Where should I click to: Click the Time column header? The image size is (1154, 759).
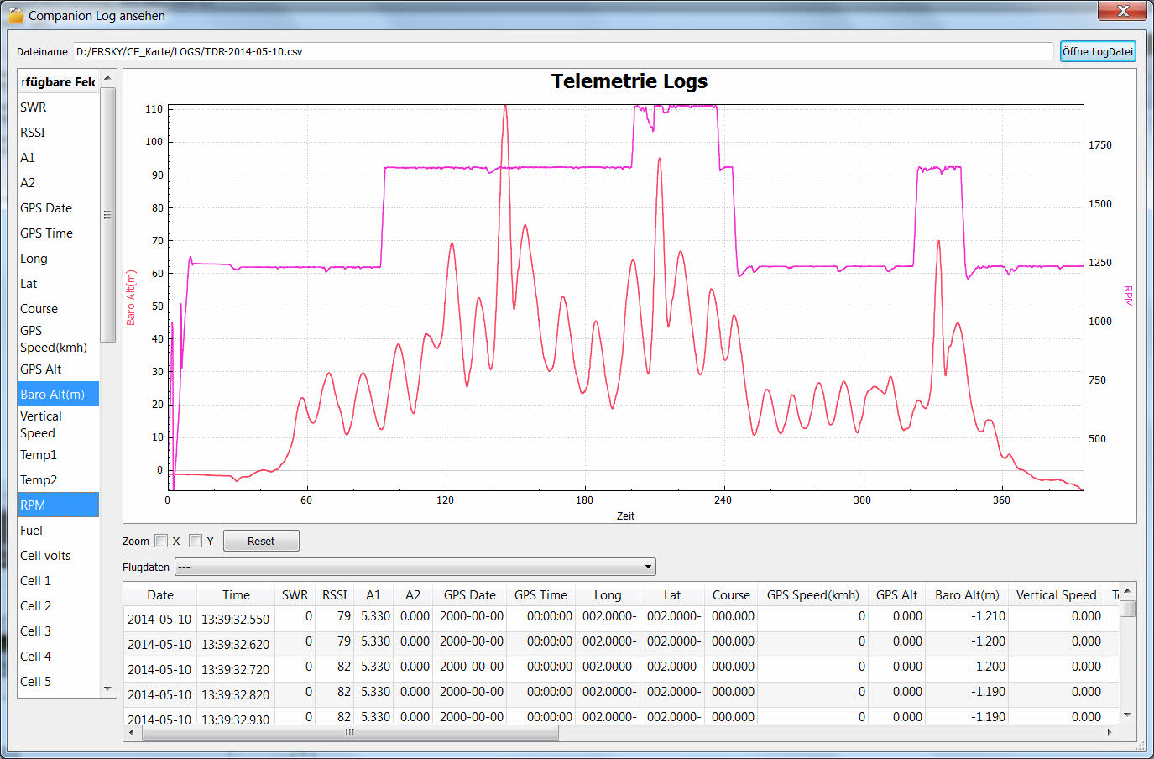click(236, 594)
